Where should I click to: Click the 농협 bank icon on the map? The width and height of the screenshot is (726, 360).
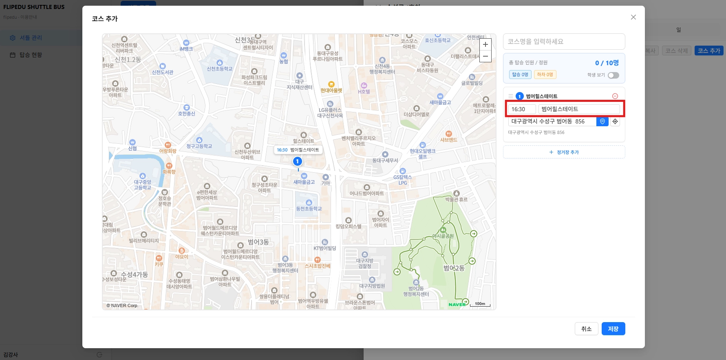pyautogui.click(x=283, y=55)
